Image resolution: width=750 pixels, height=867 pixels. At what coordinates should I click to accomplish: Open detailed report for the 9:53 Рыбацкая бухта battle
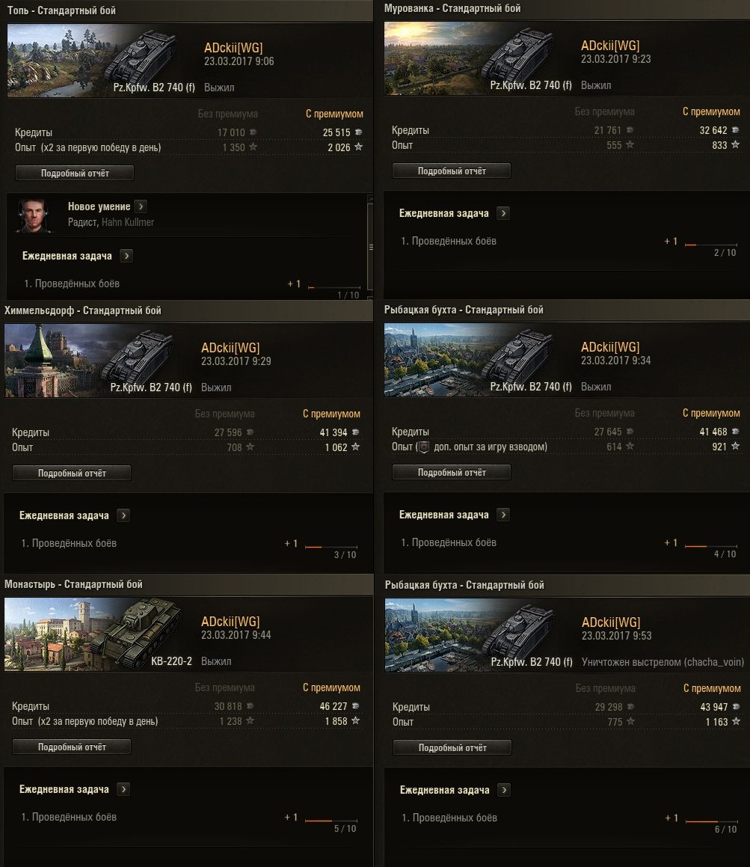click(452, 747)
